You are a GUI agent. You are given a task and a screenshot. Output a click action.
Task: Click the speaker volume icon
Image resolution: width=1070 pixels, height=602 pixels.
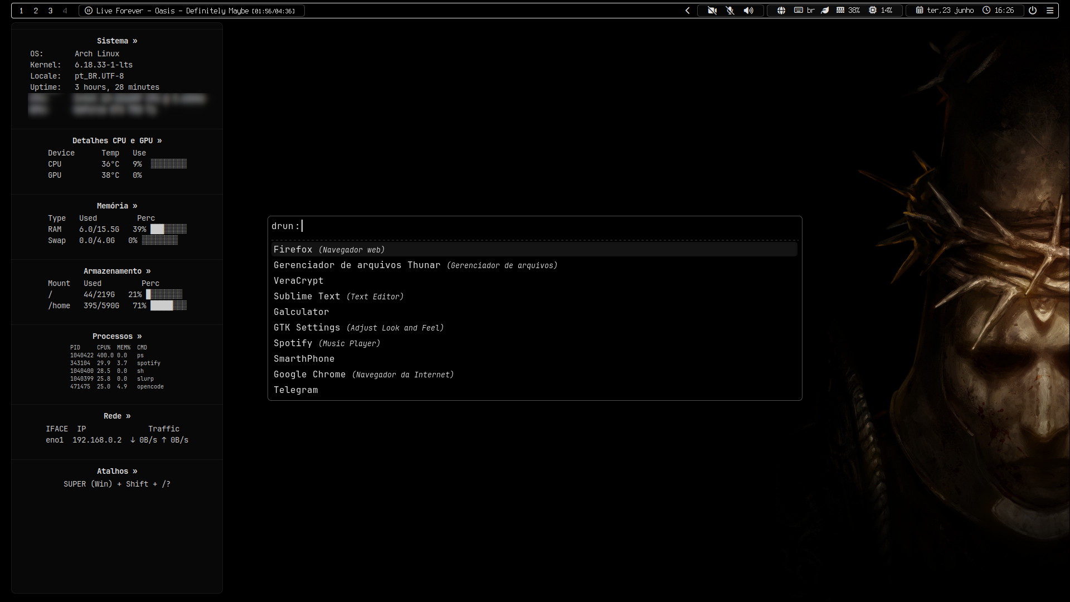click(x=748, y=11)
